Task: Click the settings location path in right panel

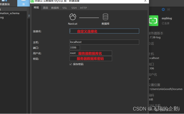Action: click(x=166, y=89)
